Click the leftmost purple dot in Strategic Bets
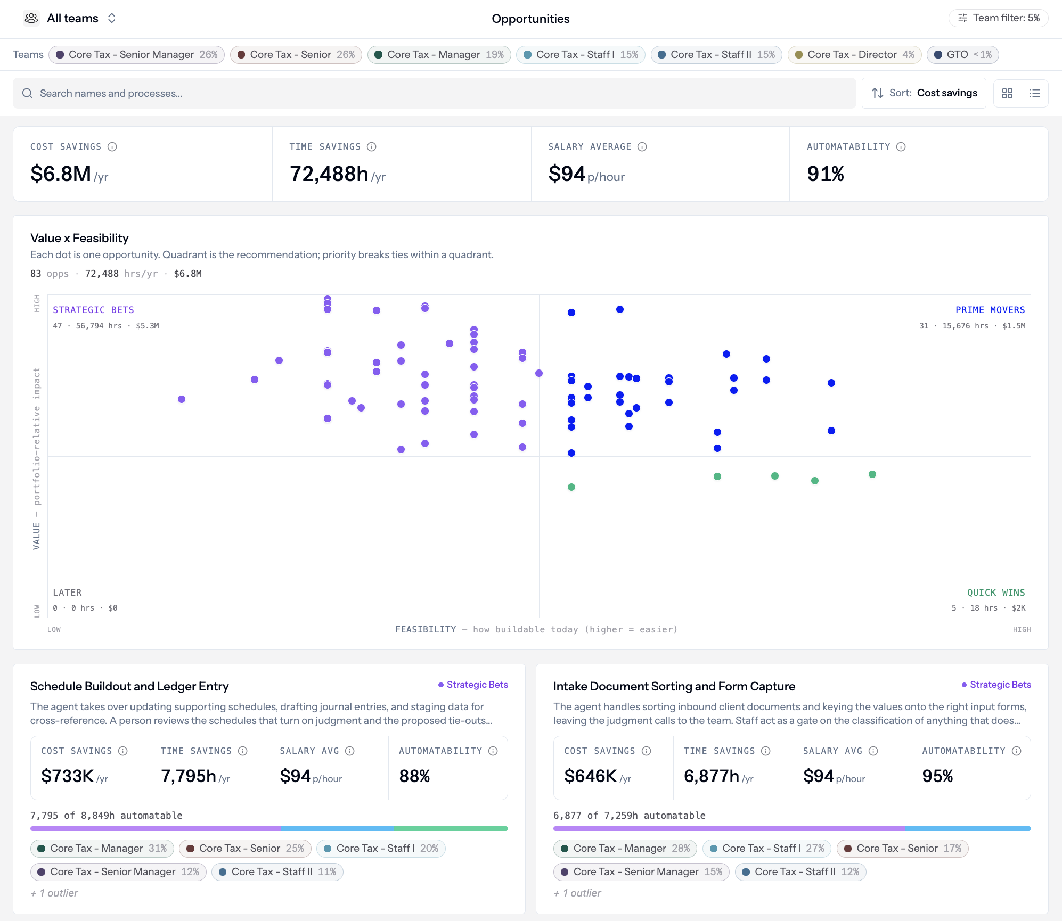This screenshot has height=921, width=1062. (182, 399)
